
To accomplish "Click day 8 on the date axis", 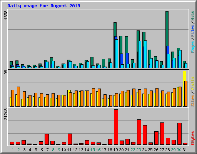I will click(x=53, y=150).
